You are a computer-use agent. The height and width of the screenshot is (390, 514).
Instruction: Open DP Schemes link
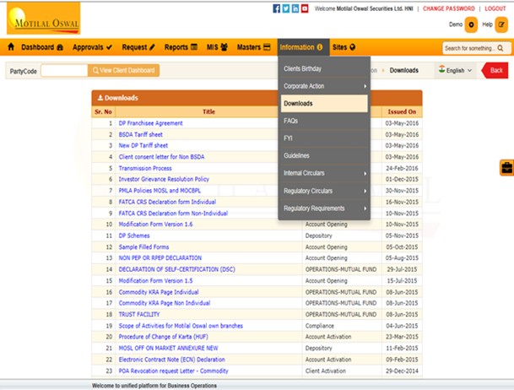133,236
